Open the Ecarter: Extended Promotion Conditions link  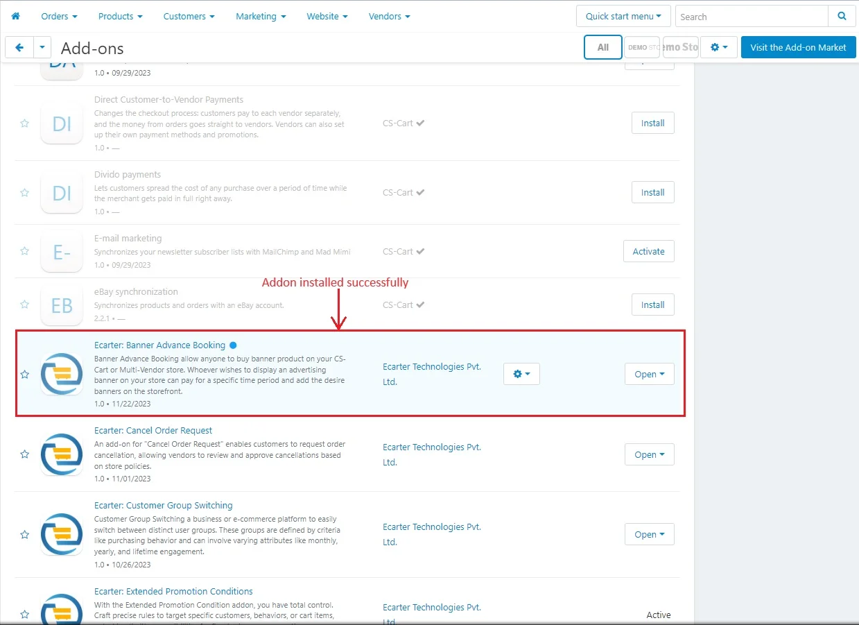click(x=173, y=591)
